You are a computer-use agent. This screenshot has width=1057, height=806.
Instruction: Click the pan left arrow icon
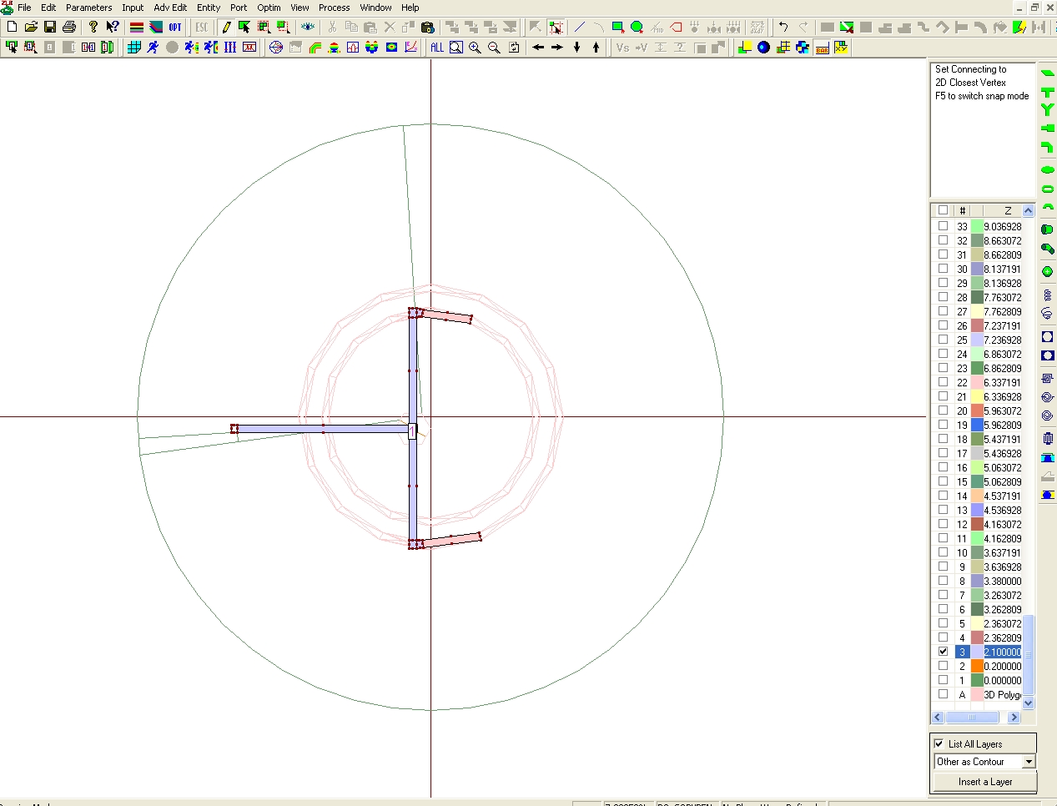point(538,48)
